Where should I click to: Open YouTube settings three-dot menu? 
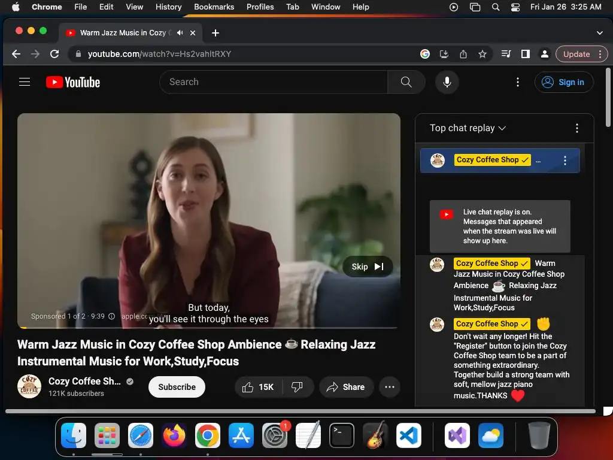pyautogui.click(x=518, y=82)
